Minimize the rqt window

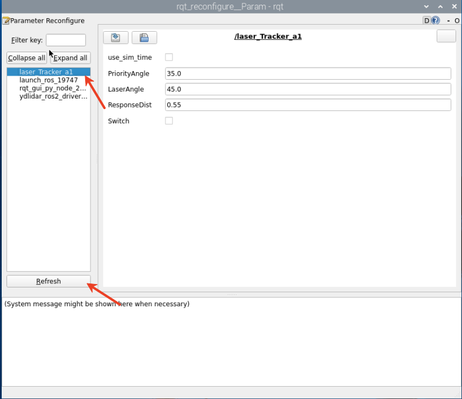coord(426,6)
